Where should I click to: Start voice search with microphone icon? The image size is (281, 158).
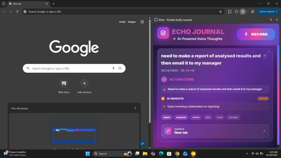pyautogui.click(x=113, y=68)
